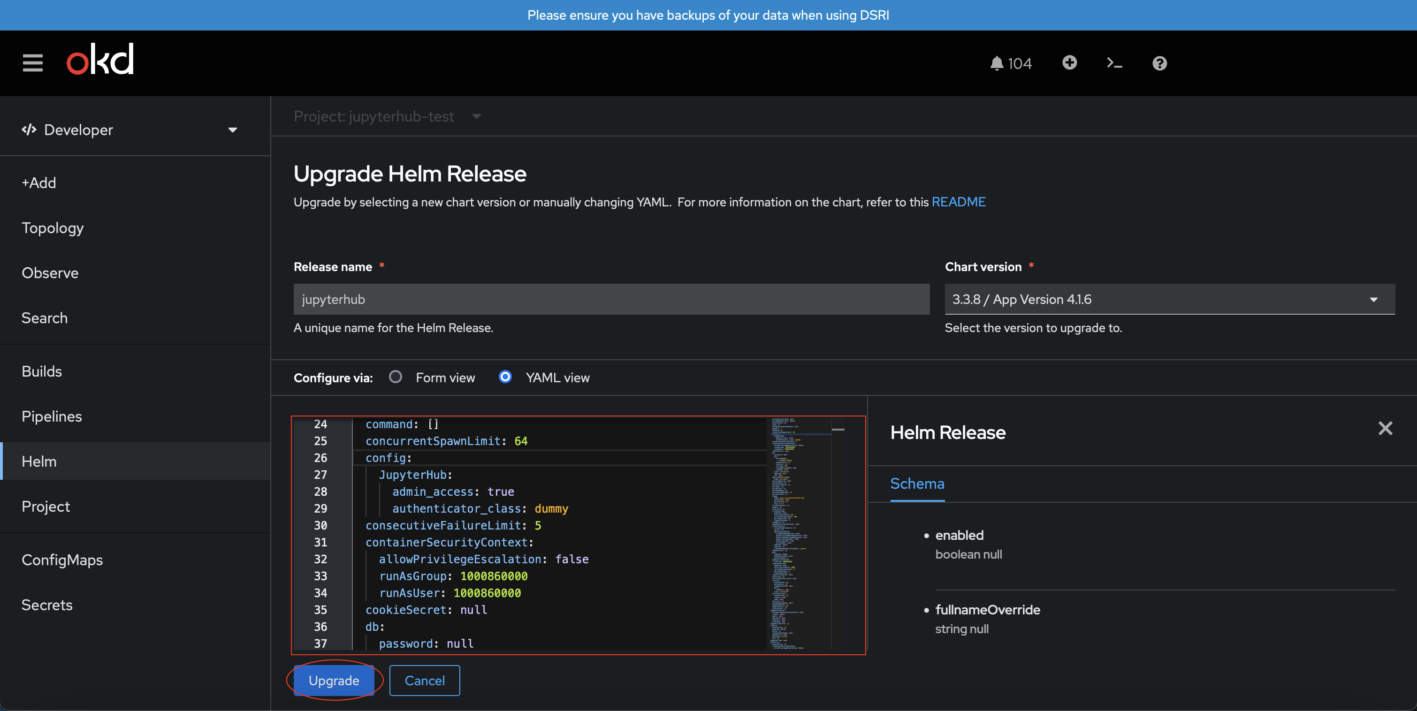Click the Release name field jupyterhub

(x=611, y=299)
